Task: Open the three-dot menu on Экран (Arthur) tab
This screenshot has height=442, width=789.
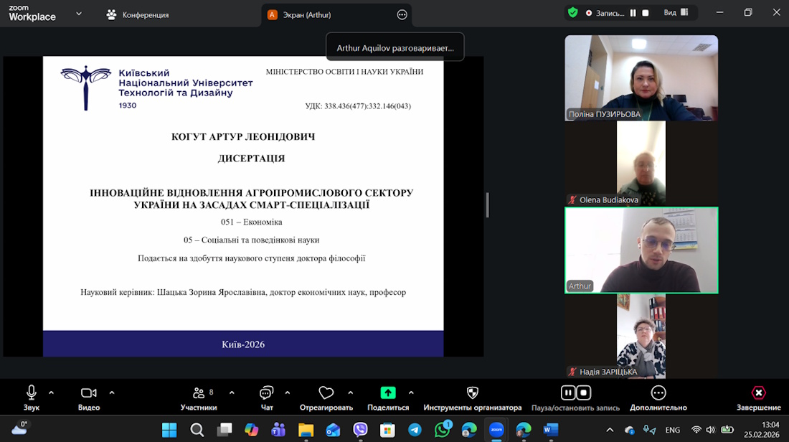Action: (x=402, y=14)
